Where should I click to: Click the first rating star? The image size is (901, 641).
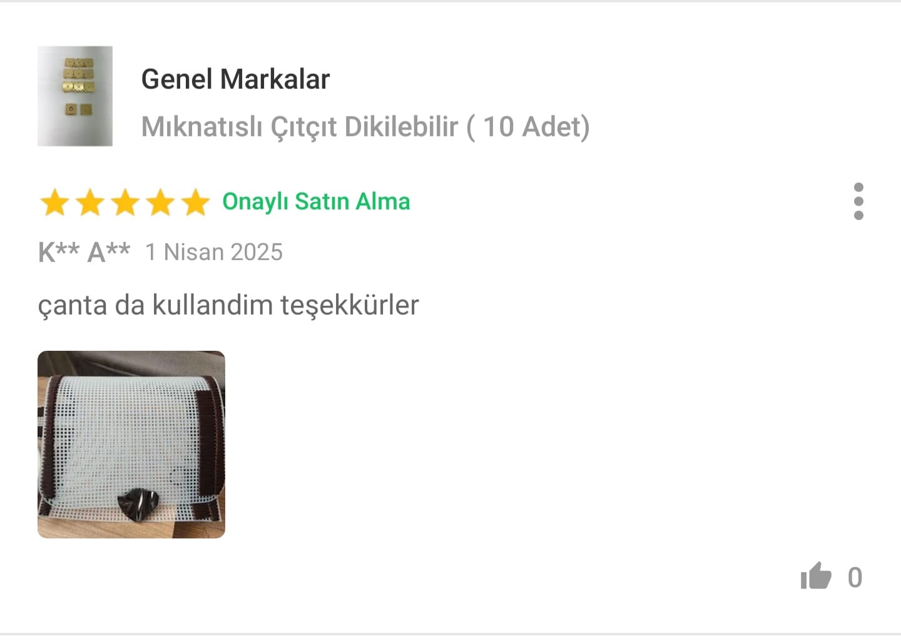click(x=54, y=203)
